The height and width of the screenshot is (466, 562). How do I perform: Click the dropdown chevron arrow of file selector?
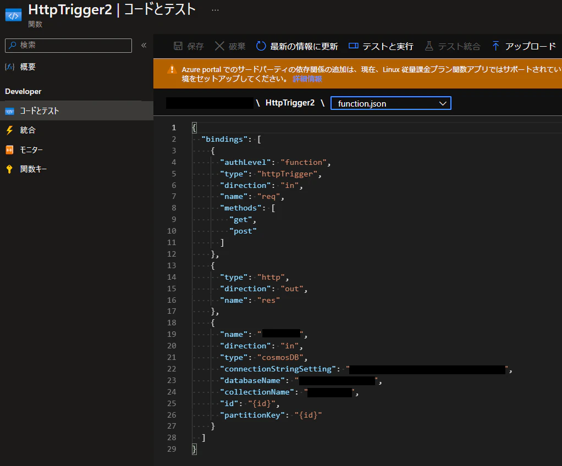pos(443,103)
